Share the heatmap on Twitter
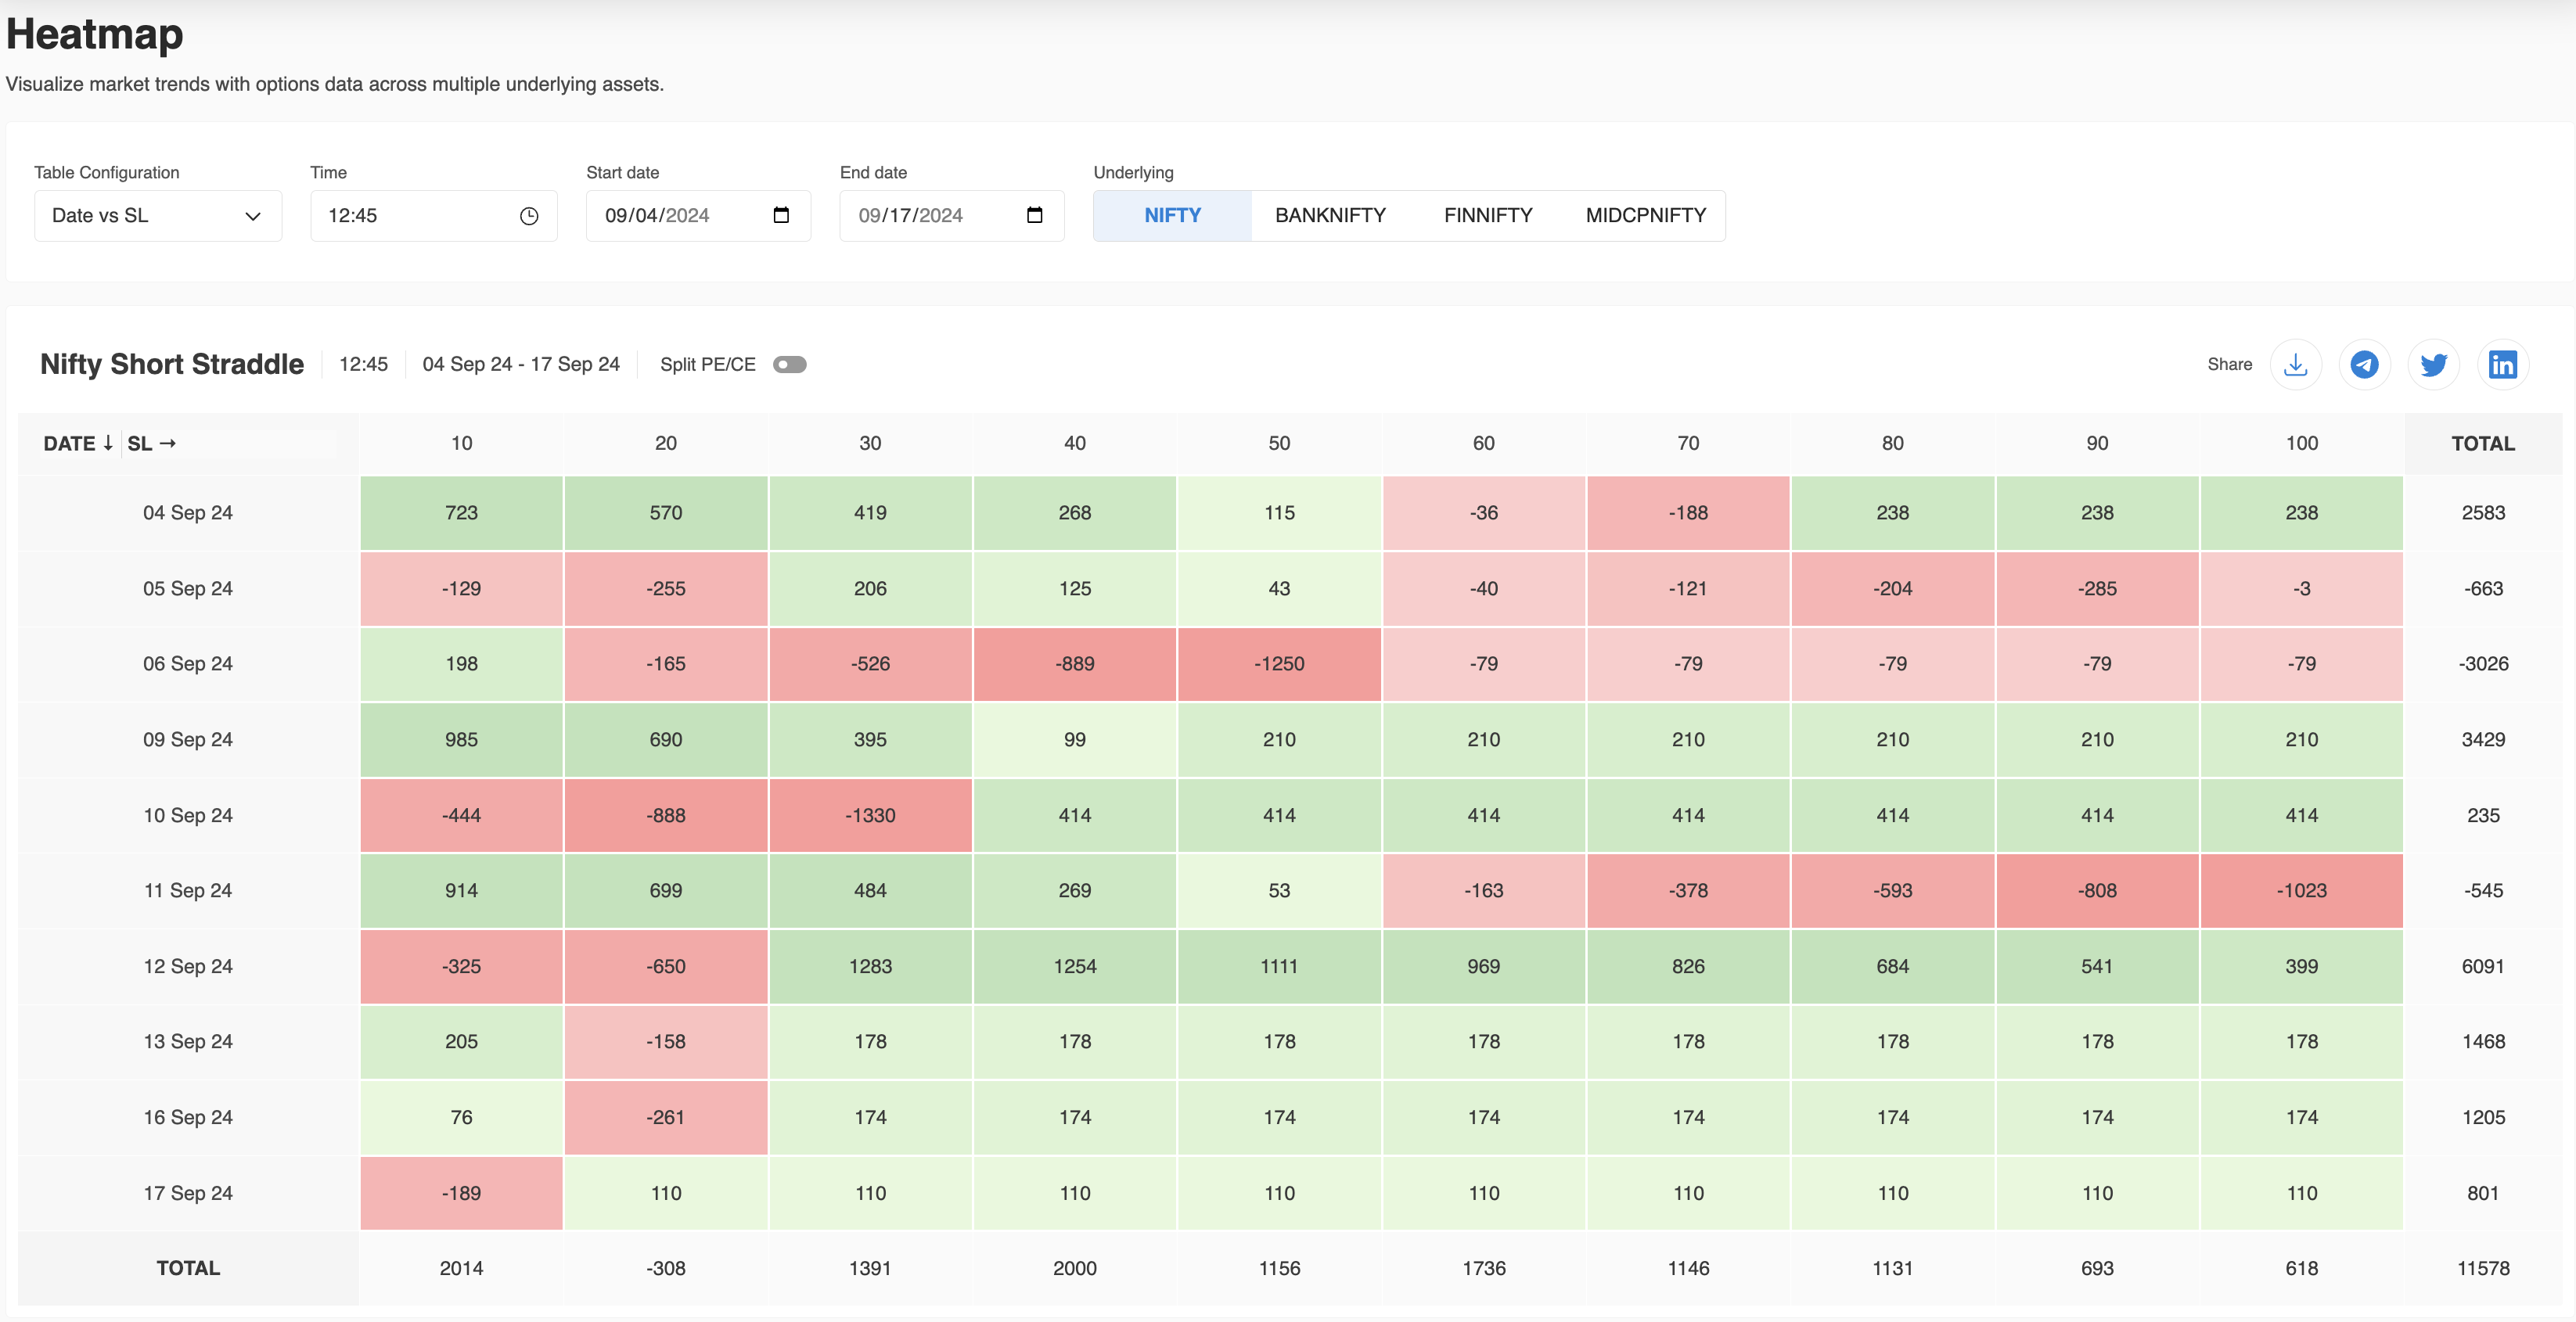 (2433, 364)
